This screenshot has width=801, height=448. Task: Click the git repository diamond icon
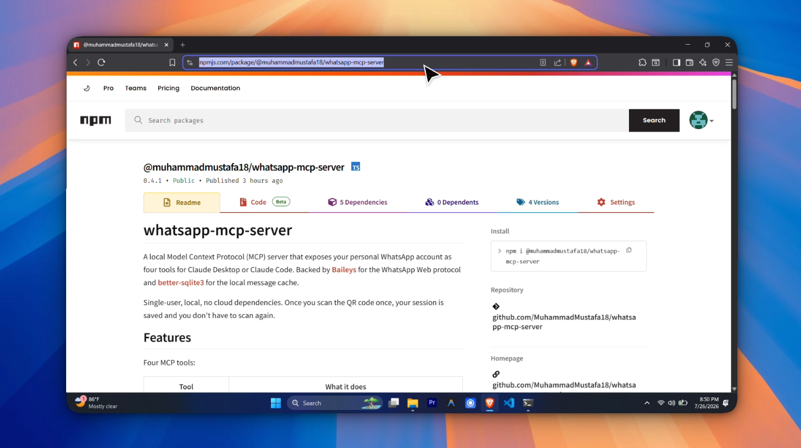coord(496,306)
